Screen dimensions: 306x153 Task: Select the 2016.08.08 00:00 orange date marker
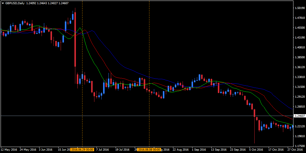coord(149,150)
